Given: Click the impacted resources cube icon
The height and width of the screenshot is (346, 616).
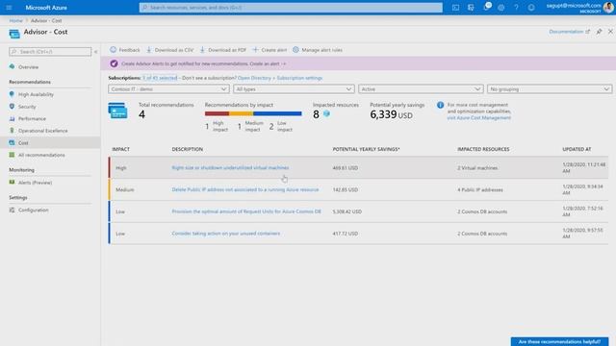Looking at the screenshot, I should (326, 113).
